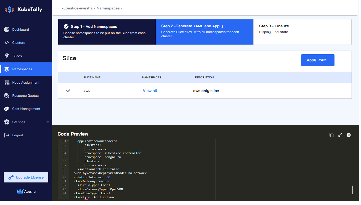Click the Code Preview vertical scrollbar
Viewport: 361px width, 205px height.
pyautogui.click(x=352, y=190)
